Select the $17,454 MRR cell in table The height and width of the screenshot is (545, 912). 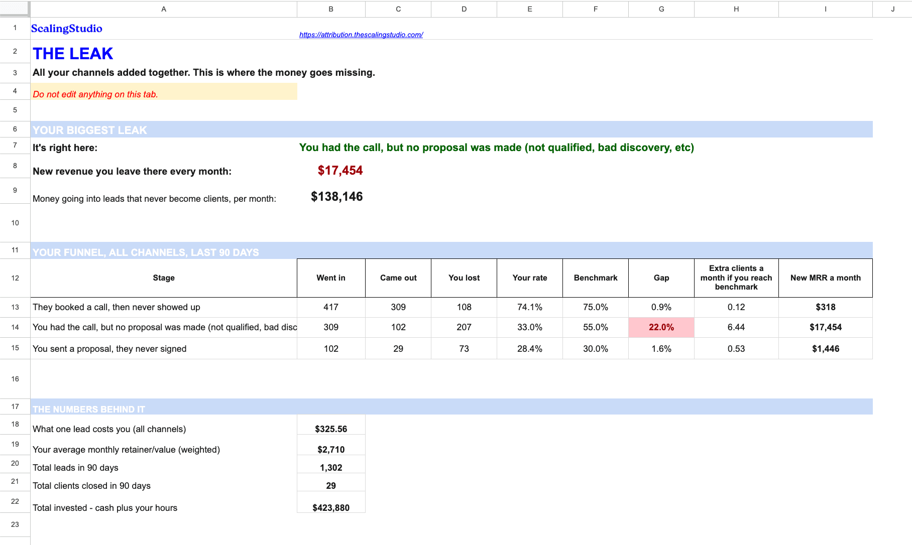tap(826, 327)
